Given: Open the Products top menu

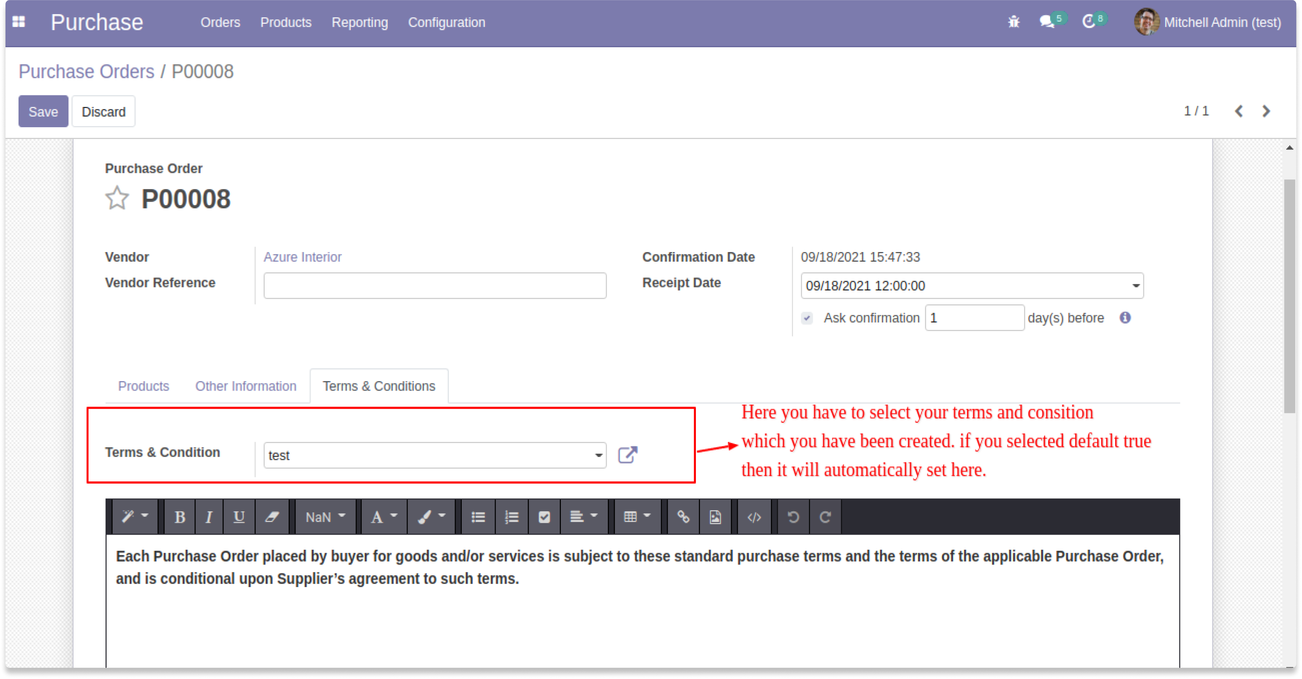Looking at the screenshot, I should 286,22.
